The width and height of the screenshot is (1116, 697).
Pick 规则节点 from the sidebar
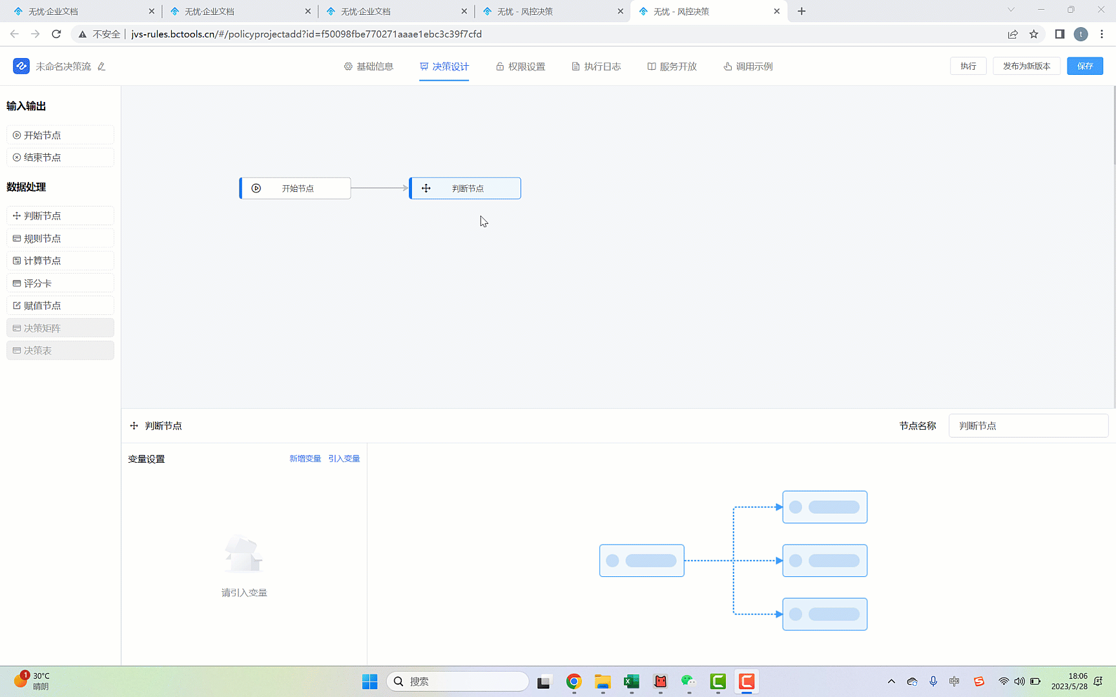coord(60,238)
